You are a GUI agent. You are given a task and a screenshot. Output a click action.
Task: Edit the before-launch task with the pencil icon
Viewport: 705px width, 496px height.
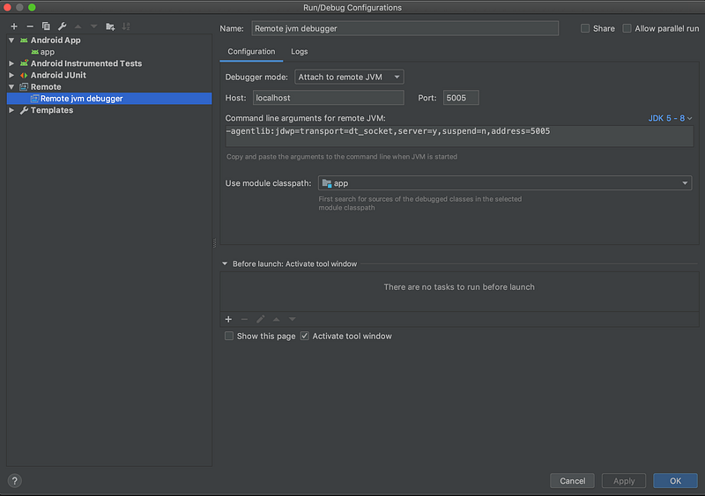260,319
